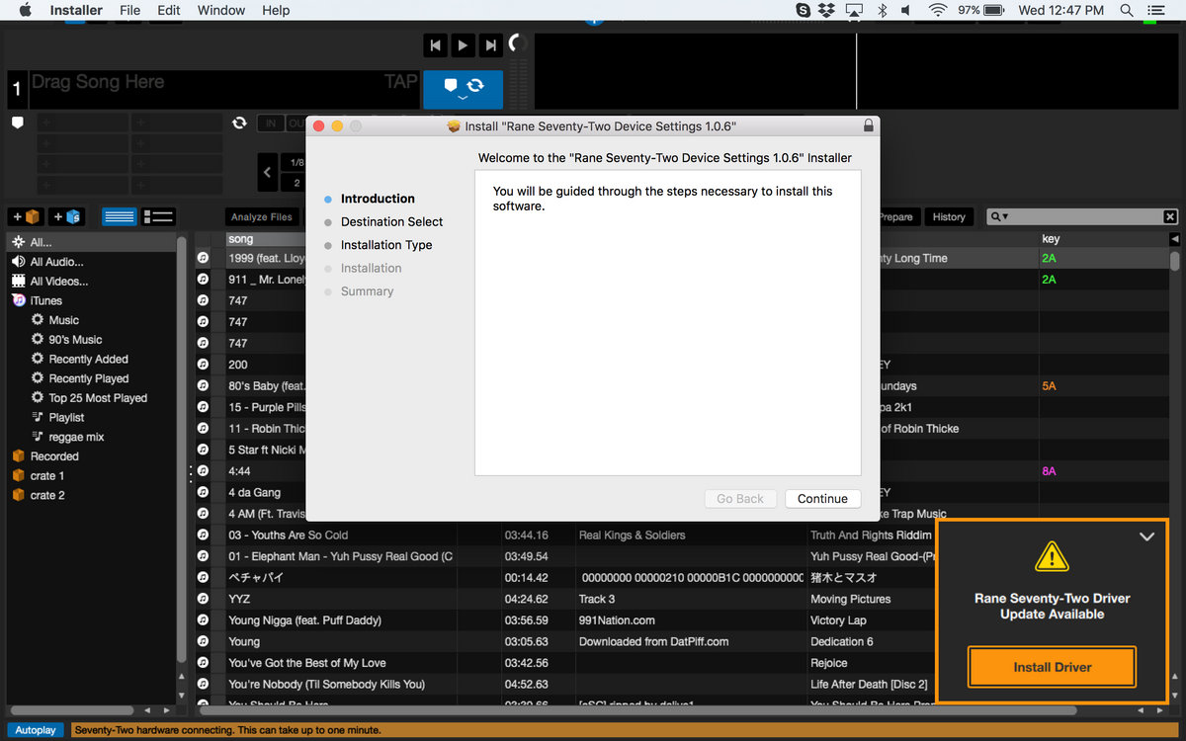Viewport: 1186px width, 741px height.
Task: Open the Window menu
Action: tap(221, 10)
